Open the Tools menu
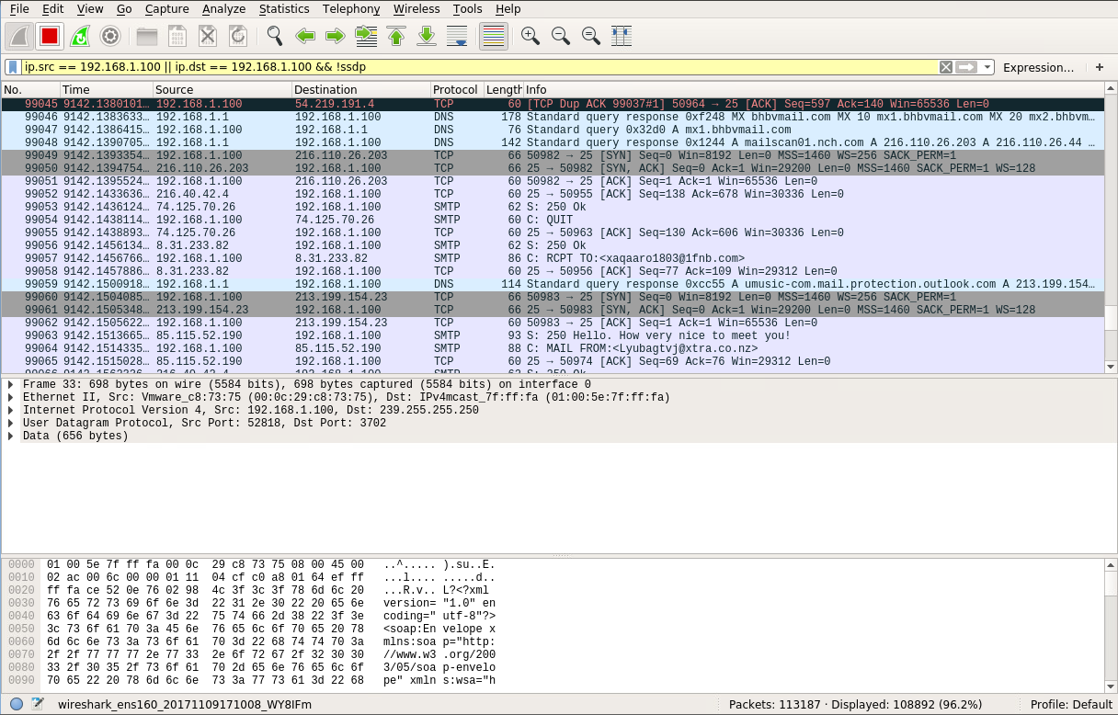 [467, 9]
